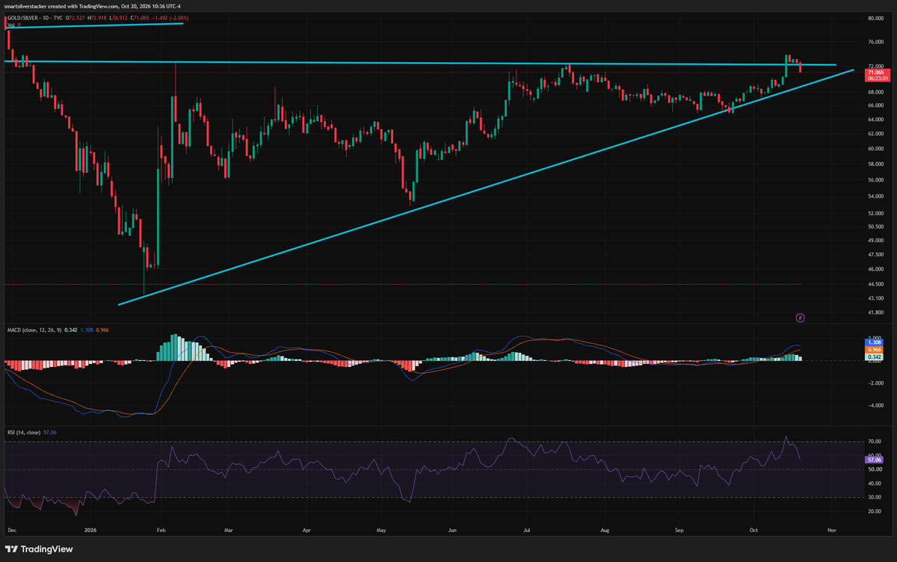Screen dimensions: 897x562
Task: Click the 20.00 RSI axis label
Action: 875,511
